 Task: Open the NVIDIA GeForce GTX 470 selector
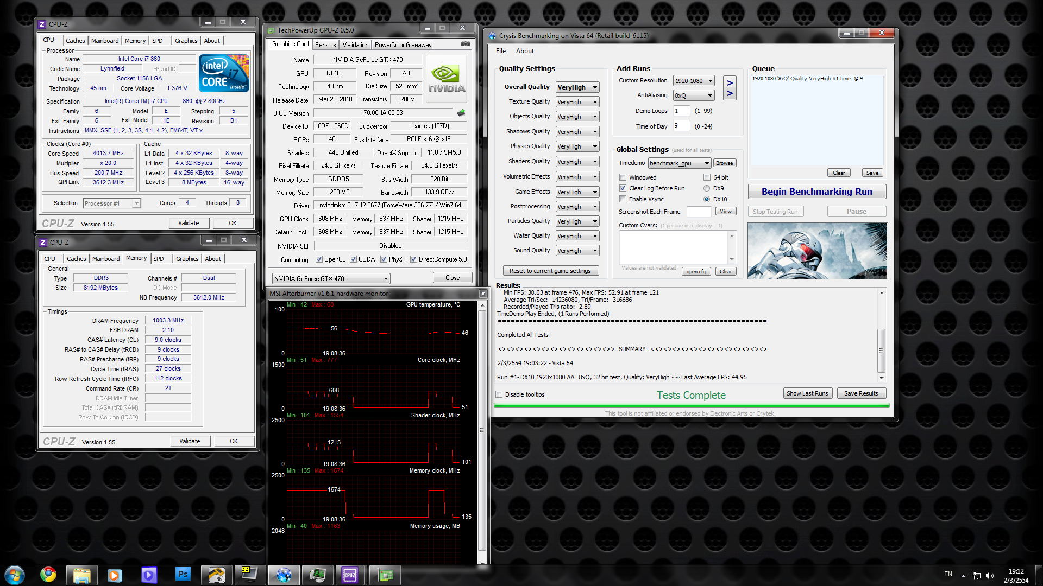[x=331, y=278]
